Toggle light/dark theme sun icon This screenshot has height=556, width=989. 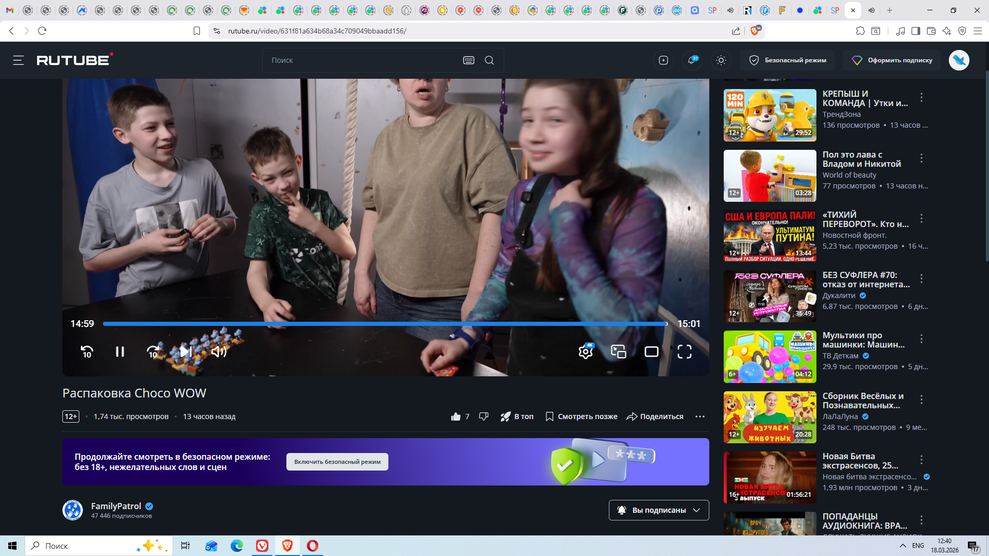[721, 60]
